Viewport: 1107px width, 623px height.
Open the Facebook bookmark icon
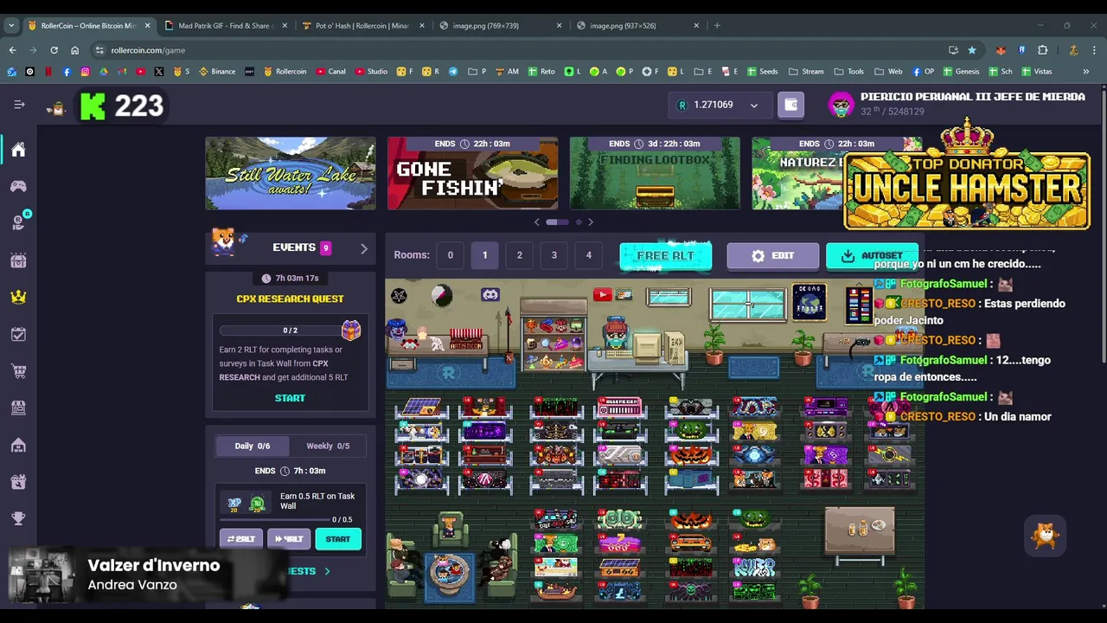67,72
